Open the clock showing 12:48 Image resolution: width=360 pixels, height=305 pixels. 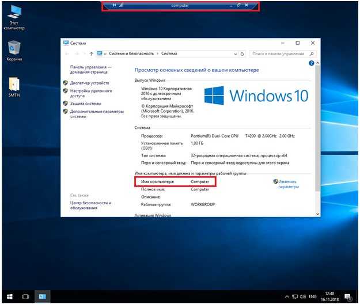pyautogui.click(x=329, y=296)
